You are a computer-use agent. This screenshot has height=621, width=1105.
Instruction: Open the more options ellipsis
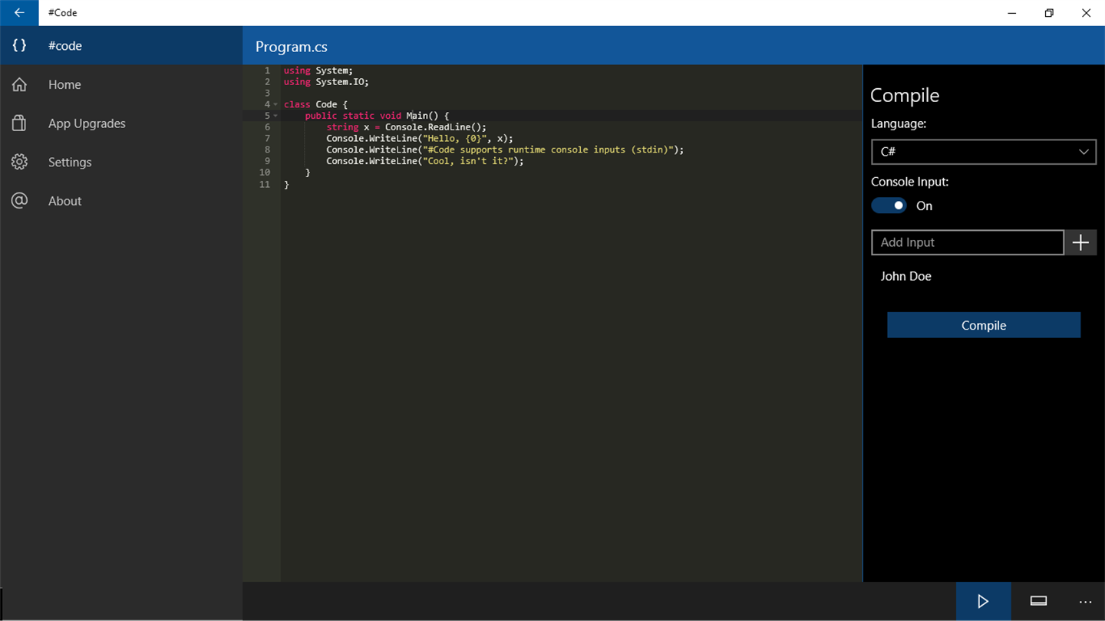click(1085, 601)
